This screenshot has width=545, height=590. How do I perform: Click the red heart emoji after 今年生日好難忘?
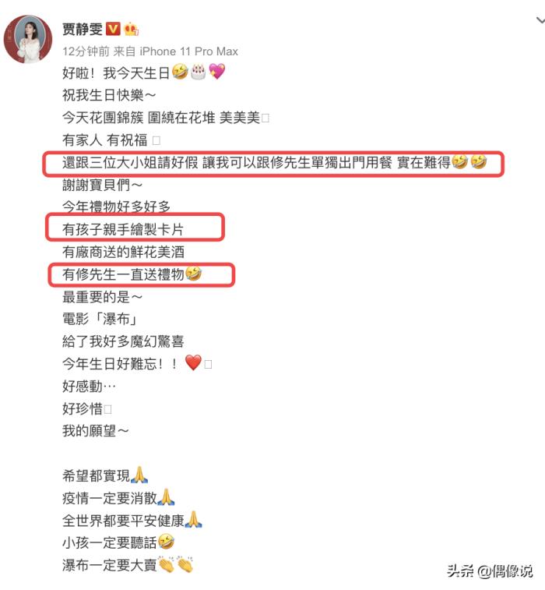coord(194,362)
